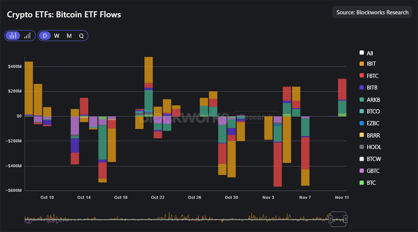Screen dimensions: 418x232
Task: Toggle ARKB series visibility
Action: point(369,100)
